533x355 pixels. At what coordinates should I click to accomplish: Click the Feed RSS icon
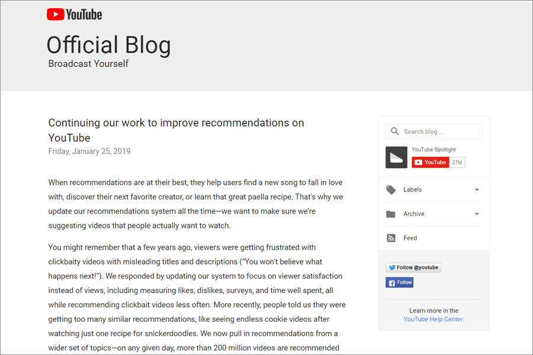pyautogui.click(x=391, y=238)
